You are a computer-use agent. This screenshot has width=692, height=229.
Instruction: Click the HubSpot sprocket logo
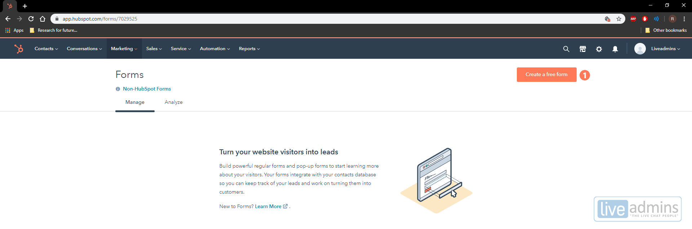(x=18, y=49)
